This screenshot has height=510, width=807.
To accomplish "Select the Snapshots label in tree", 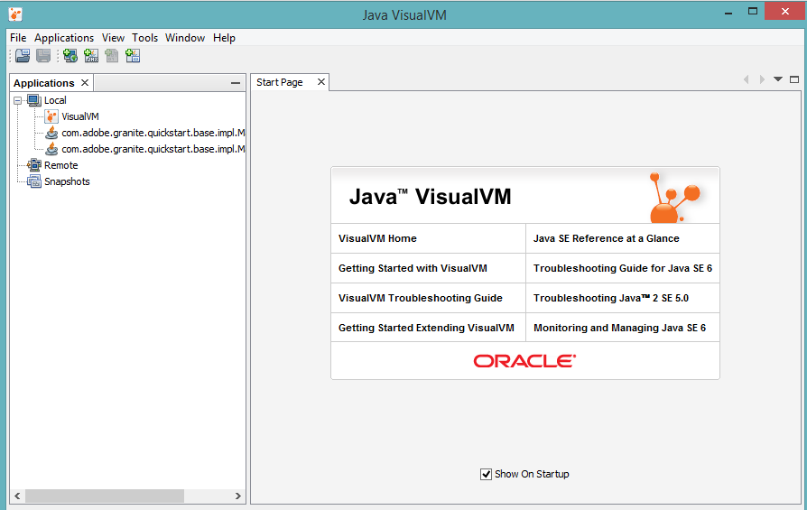I will [x=67, y=181].
